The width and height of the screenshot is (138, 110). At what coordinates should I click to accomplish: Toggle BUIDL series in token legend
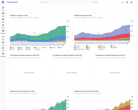[20, 49]
